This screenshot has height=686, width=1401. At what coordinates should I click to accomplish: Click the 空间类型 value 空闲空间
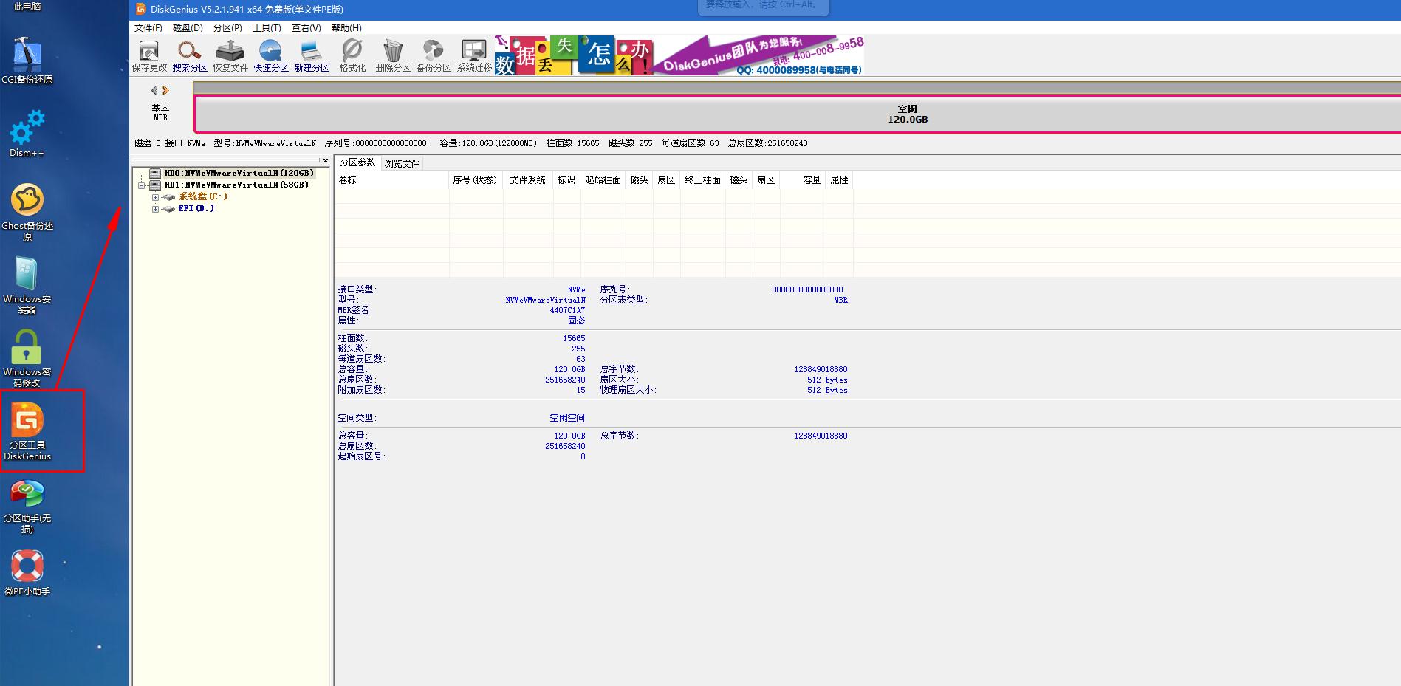tap(567, 418)
